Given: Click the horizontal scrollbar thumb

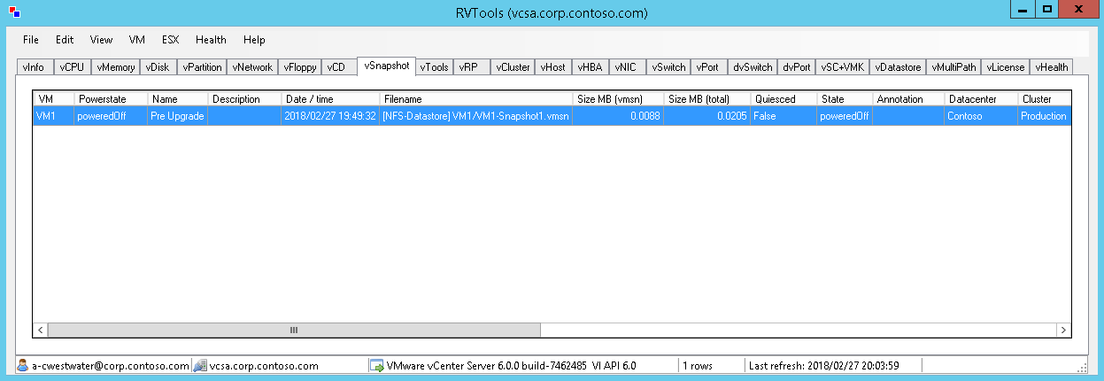Looking at the screenshot, I should click(294, 330).
